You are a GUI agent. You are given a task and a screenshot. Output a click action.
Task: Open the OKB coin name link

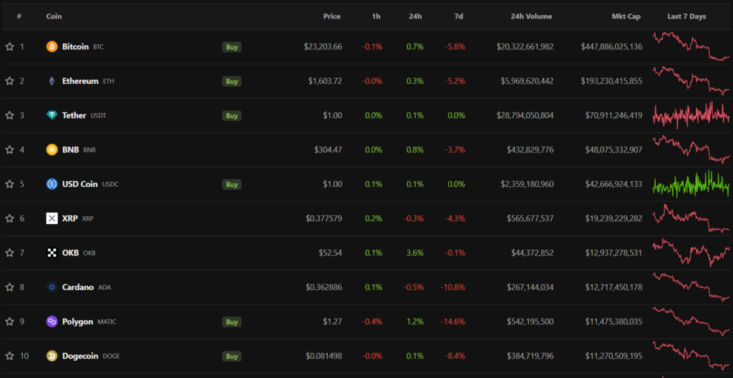click(71, 253)
